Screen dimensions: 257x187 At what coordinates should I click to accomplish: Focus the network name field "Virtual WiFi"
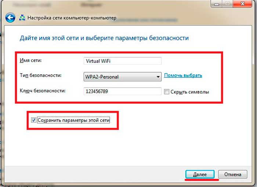coord(122,61)
